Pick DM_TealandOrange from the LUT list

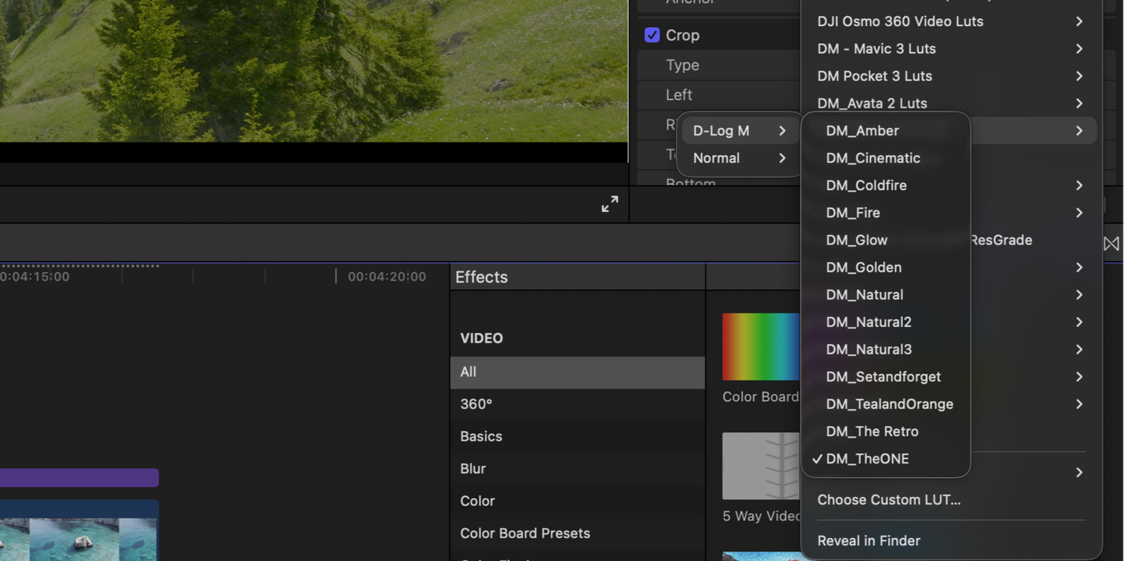click(x=889, y=404)
